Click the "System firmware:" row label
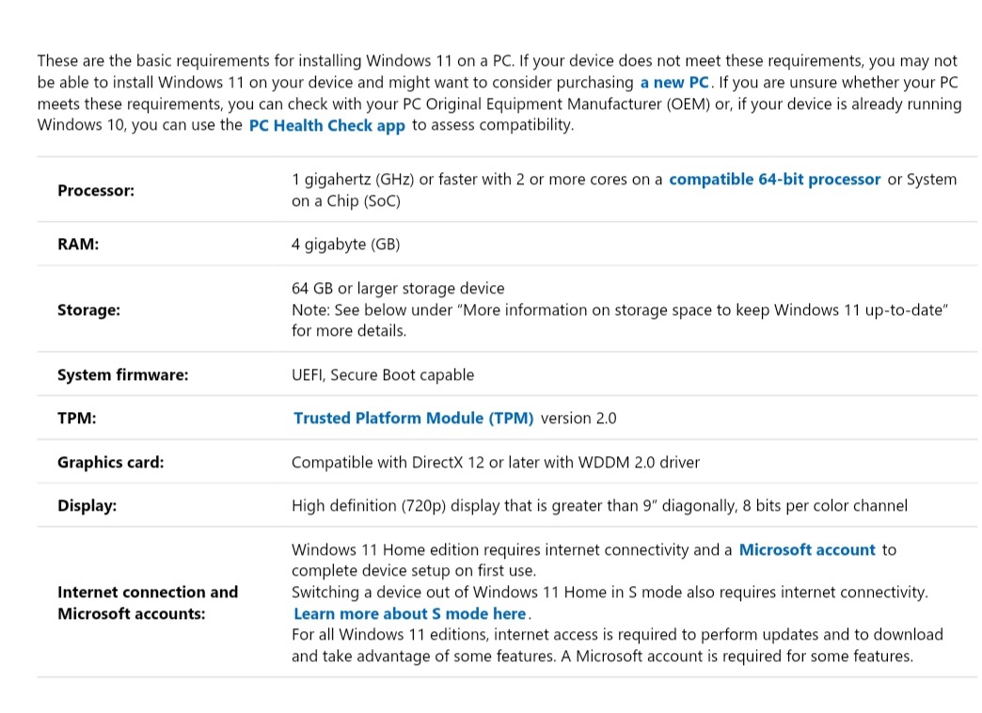The image size is (982, 713). click(122, 374)
